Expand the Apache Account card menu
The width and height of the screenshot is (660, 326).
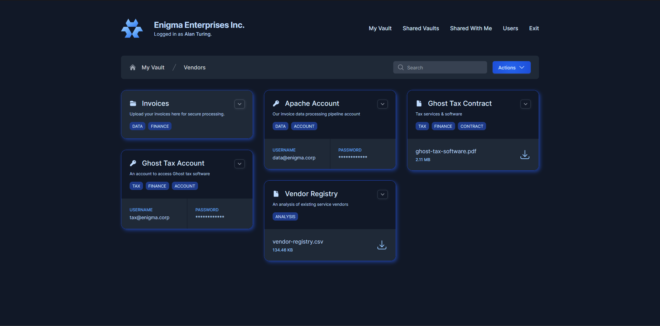tap(383, 104)
